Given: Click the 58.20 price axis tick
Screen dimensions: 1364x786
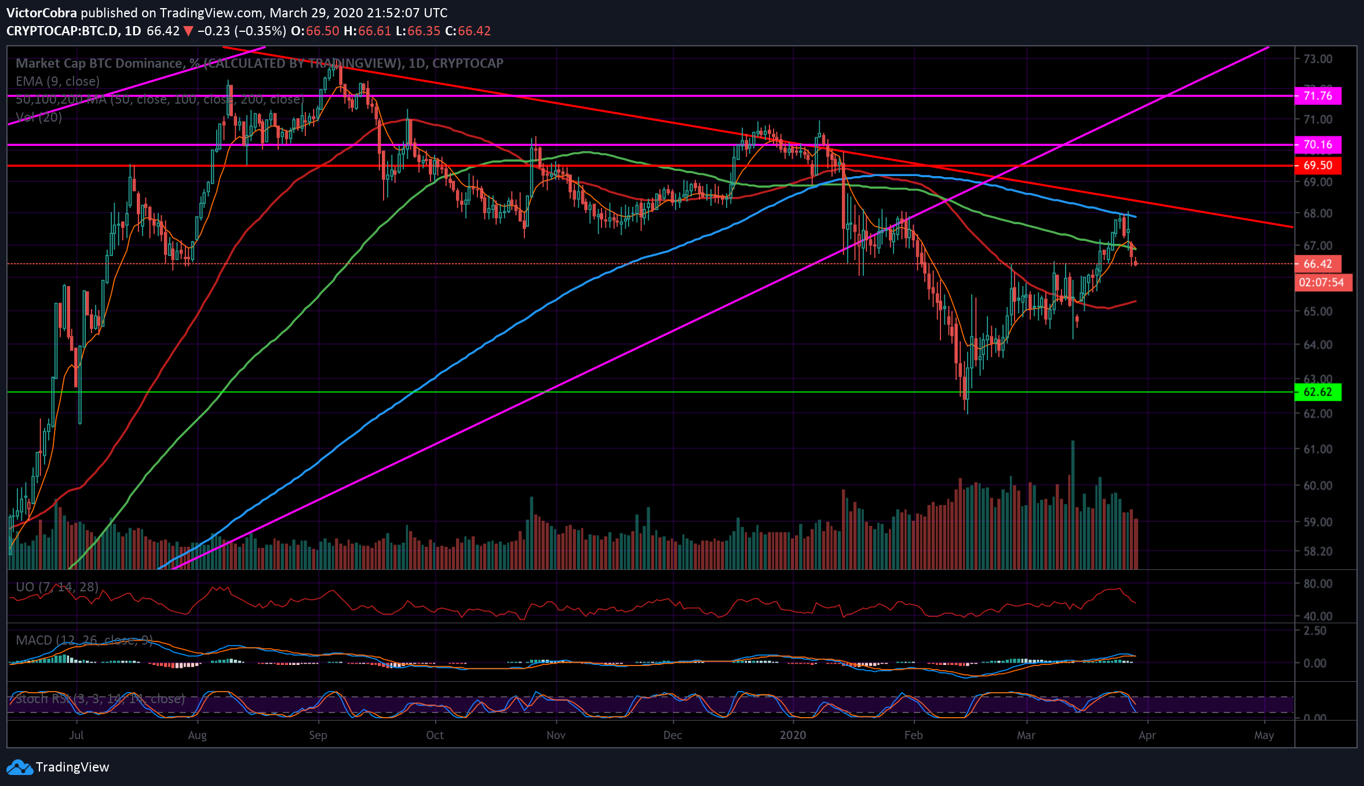Looking at the screenshot, I should pyautogui.click(x=1318, y=551).
